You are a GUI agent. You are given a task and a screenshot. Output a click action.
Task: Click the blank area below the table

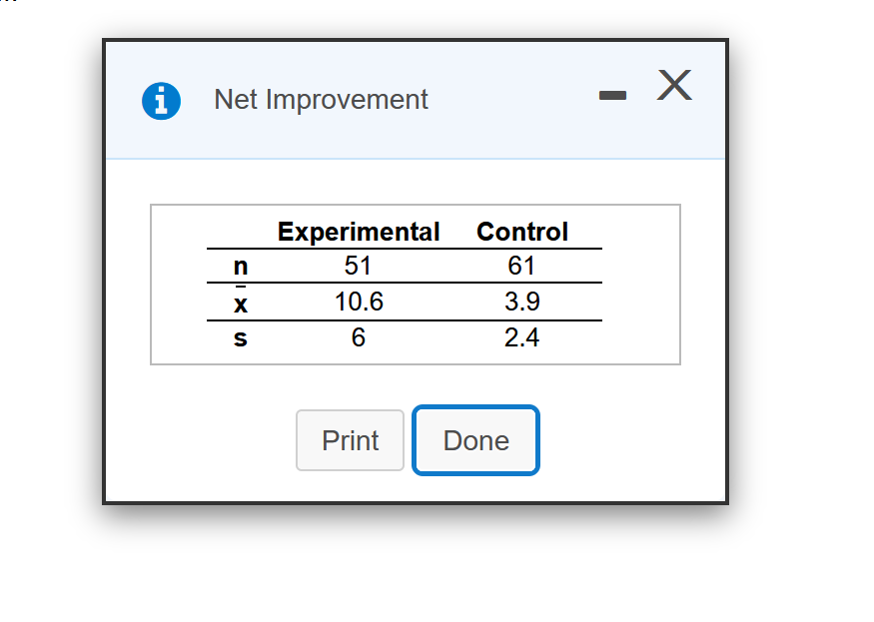(x=416, y=386)
